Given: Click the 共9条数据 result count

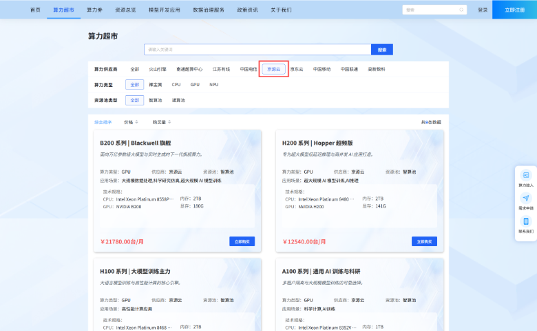Looking at the screenshot, I should 431,122.
